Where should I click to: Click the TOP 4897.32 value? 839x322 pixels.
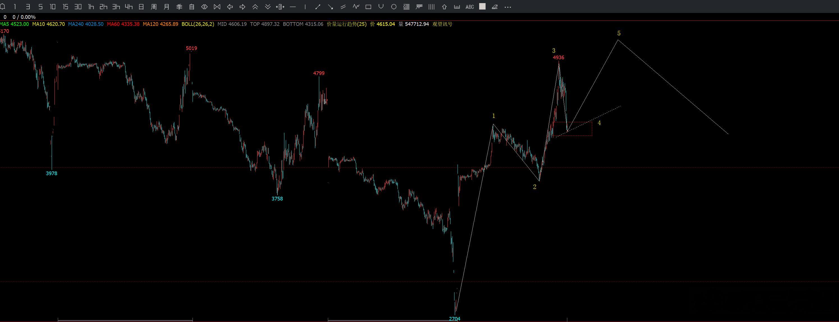pos(265,24)
